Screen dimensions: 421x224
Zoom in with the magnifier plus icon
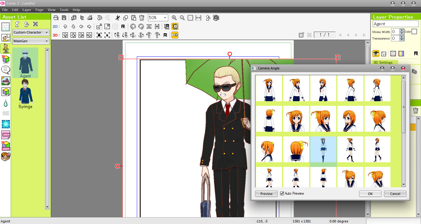174,18
